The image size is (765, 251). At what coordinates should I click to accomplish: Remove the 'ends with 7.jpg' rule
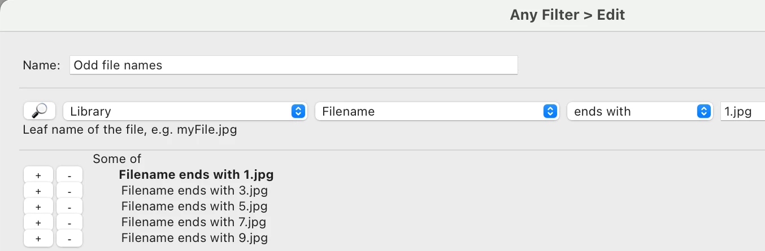coord(69,223)
